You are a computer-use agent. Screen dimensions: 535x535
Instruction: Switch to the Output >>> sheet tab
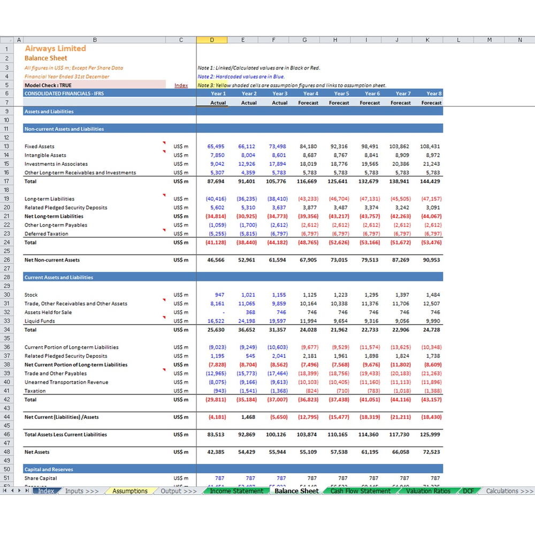click(x=179, y=491)
